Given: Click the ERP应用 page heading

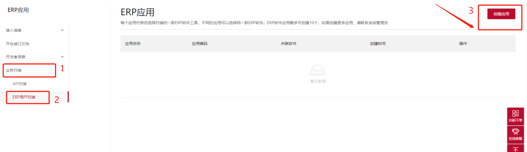Looking at the screenshot, I should click(x=138, y=12).
